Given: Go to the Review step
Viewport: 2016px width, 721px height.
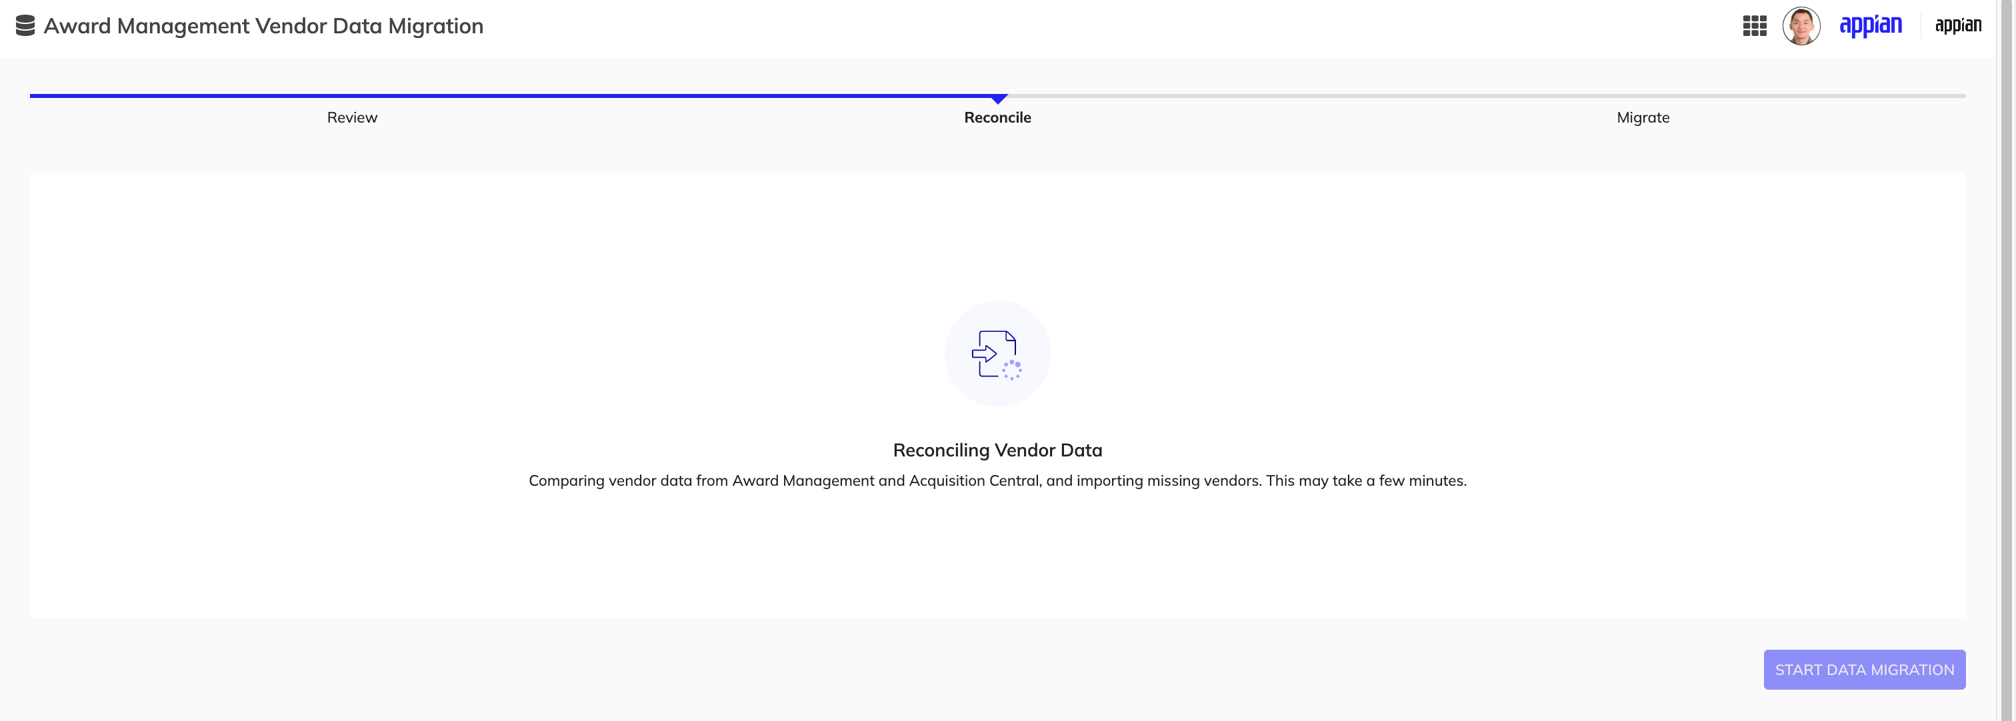Looking at the screenshot, I should click(352, 117).
